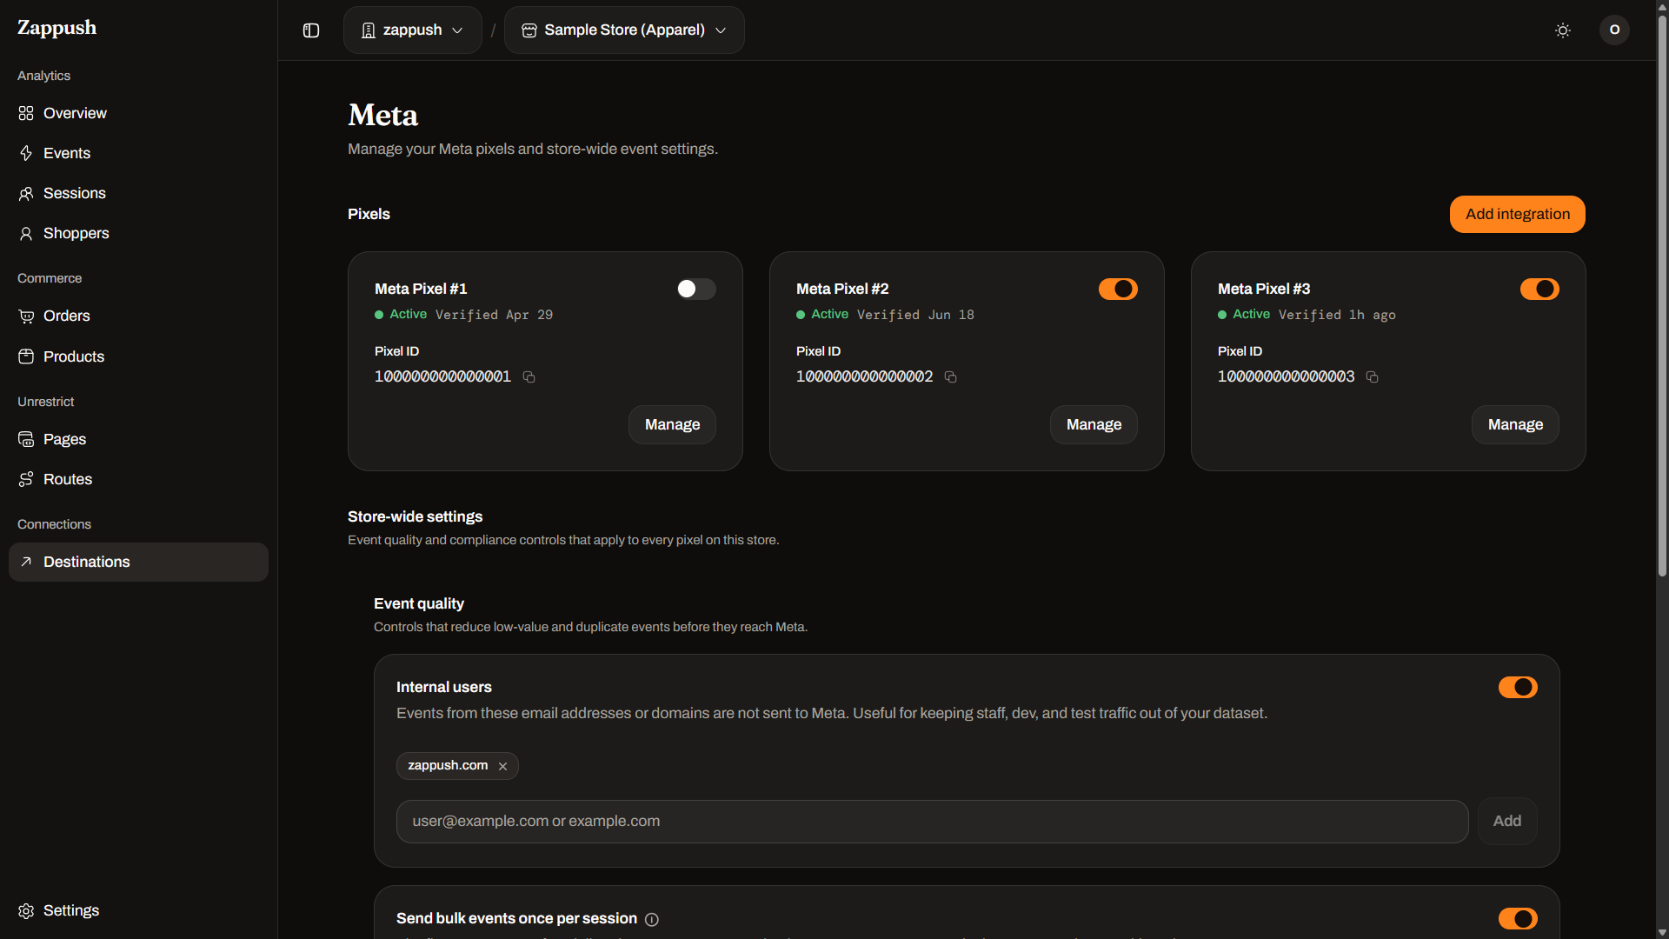Image resolution: width=1669 pixels, height=939 pixels.
Task: Copy the Pixel ID ending in 01
Action: click(529, 377)
